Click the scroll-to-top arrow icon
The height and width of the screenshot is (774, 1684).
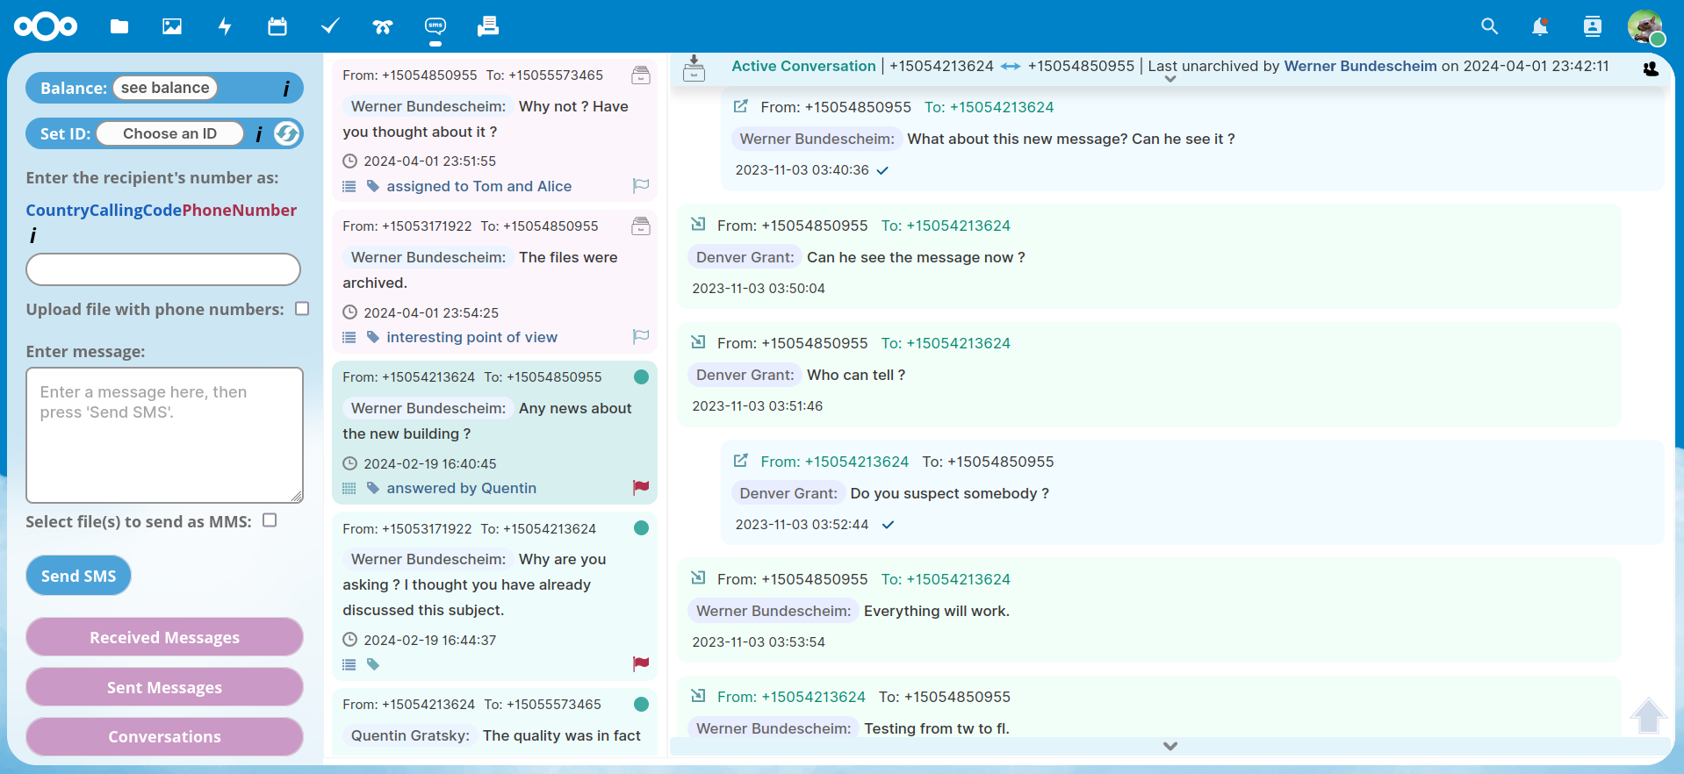click(1648, 715)
